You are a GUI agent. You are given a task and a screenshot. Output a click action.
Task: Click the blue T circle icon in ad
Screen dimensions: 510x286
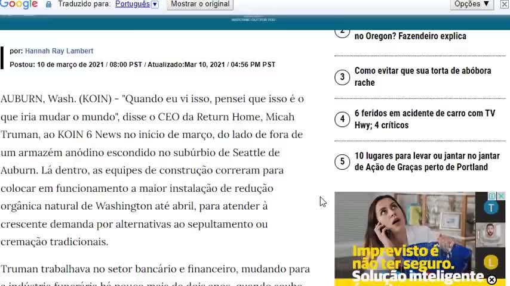pyautogui.click(x=491, y=208)
